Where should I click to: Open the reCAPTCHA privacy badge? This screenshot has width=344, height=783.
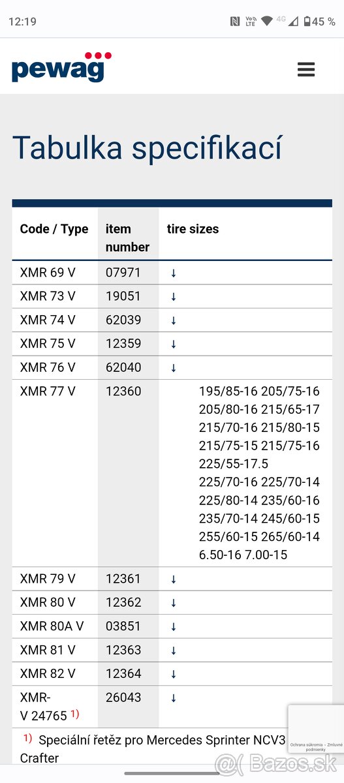pyautogui.click(x=316, y=729)
